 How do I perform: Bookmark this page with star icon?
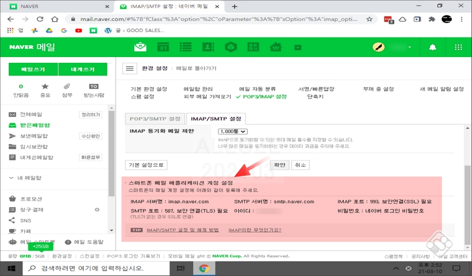pyautogui.click(x=369, y=19)
